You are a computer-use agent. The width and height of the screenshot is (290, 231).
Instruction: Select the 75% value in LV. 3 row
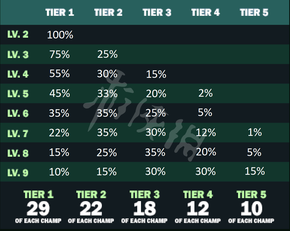coord(59,54)
